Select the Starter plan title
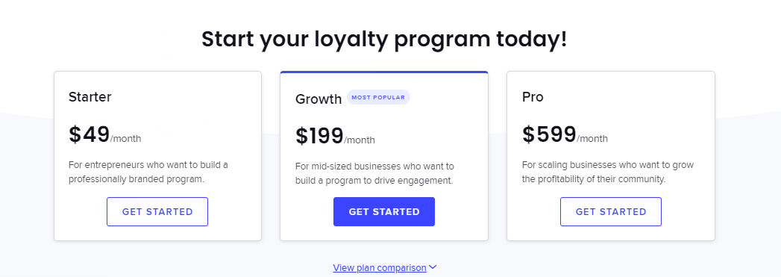 [x=90, y=96]
